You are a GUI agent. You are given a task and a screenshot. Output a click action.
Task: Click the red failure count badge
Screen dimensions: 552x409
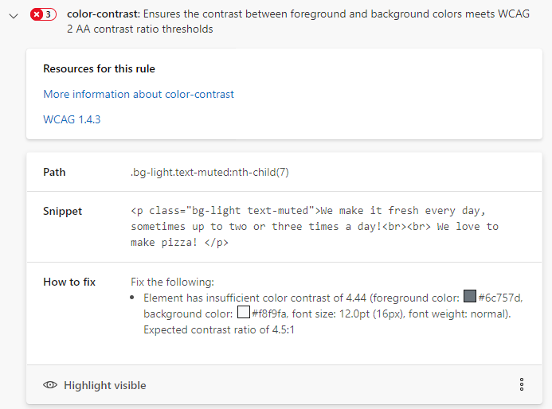(43, 14)
